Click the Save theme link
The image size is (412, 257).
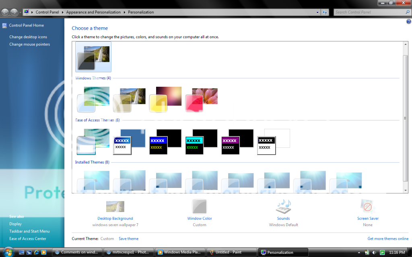click(128, 239)
